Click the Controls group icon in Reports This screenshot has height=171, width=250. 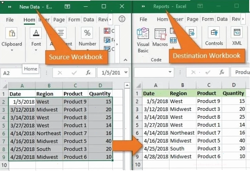point(214,33)
